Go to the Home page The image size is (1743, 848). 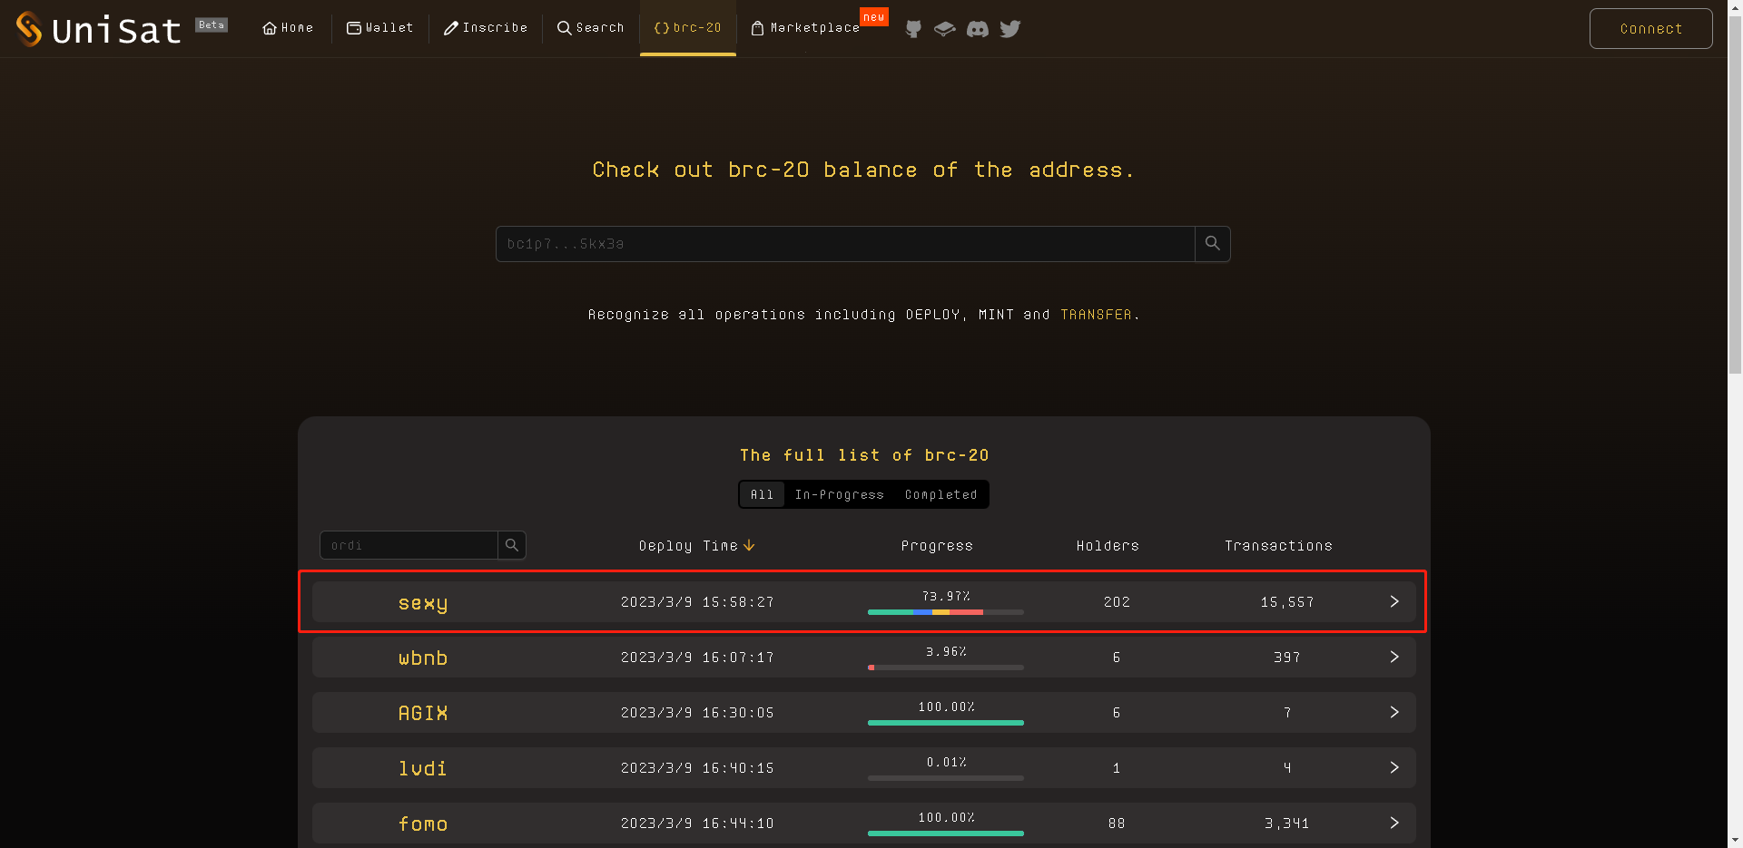(x=288, y=28)
